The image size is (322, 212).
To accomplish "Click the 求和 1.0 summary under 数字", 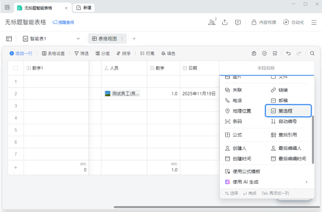I will pos(164,167).
